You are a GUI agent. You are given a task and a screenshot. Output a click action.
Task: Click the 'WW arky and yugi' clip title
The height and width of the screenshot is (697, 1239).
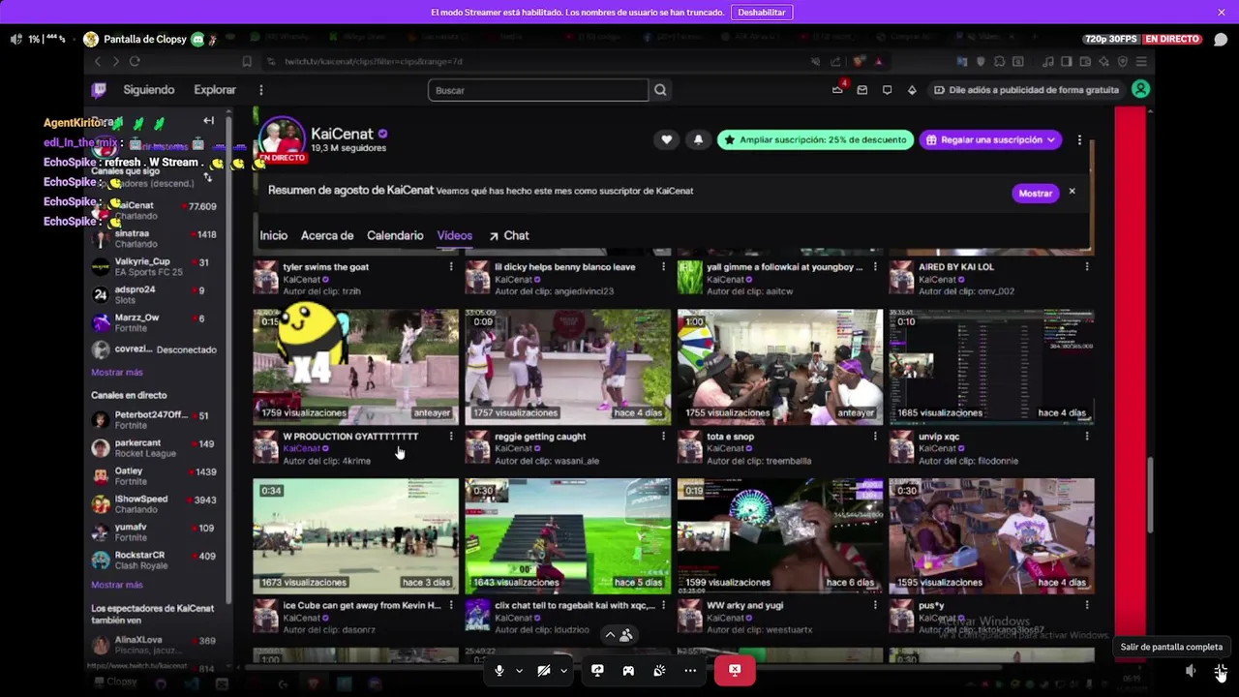tap(745, 606)
